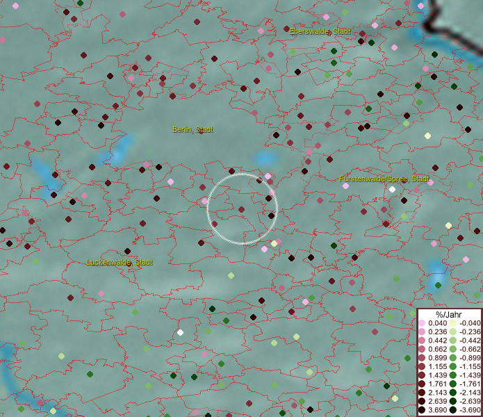Select the -0.899 legend swatch
The image size is (483, 417).
(453, 358)
